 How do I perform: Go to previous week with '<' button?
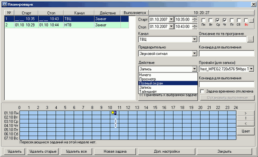point(246,124)
